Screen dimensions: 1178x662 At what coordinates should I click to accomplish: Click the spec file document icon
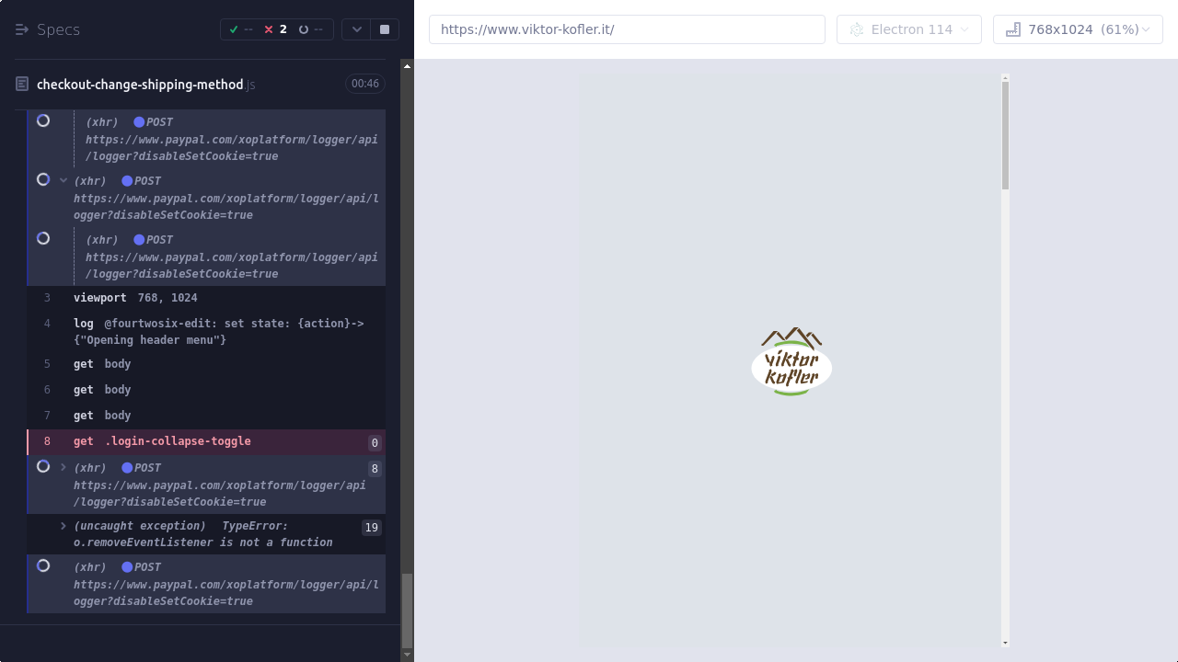[22, 85]
